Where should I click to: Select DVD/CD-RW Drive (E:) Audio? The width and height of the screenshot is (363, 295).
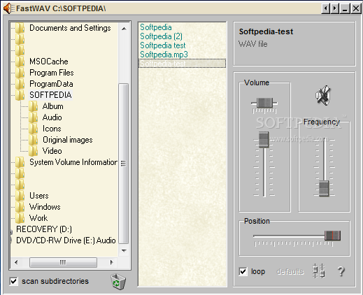[66, 240]
